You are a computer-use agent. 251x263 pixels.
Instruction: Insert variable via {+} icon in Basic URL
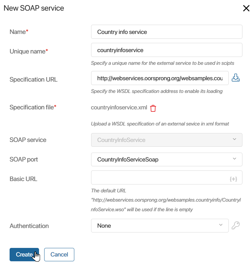tap(233, 179)
